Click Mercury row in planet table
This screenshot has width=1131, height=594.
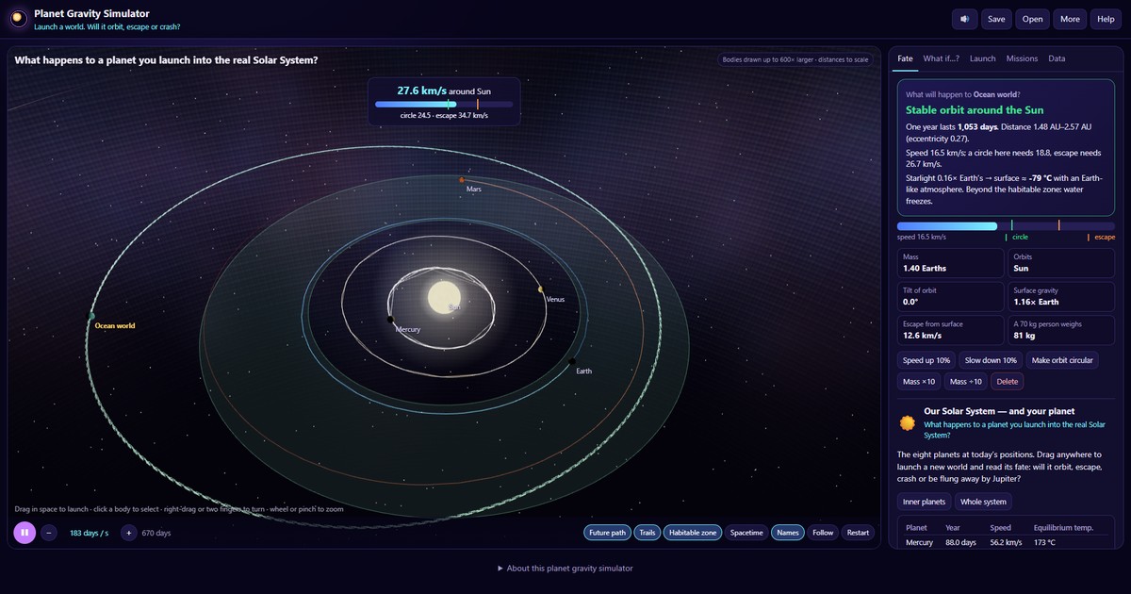pyautogui.click(x=1006, y=542)
